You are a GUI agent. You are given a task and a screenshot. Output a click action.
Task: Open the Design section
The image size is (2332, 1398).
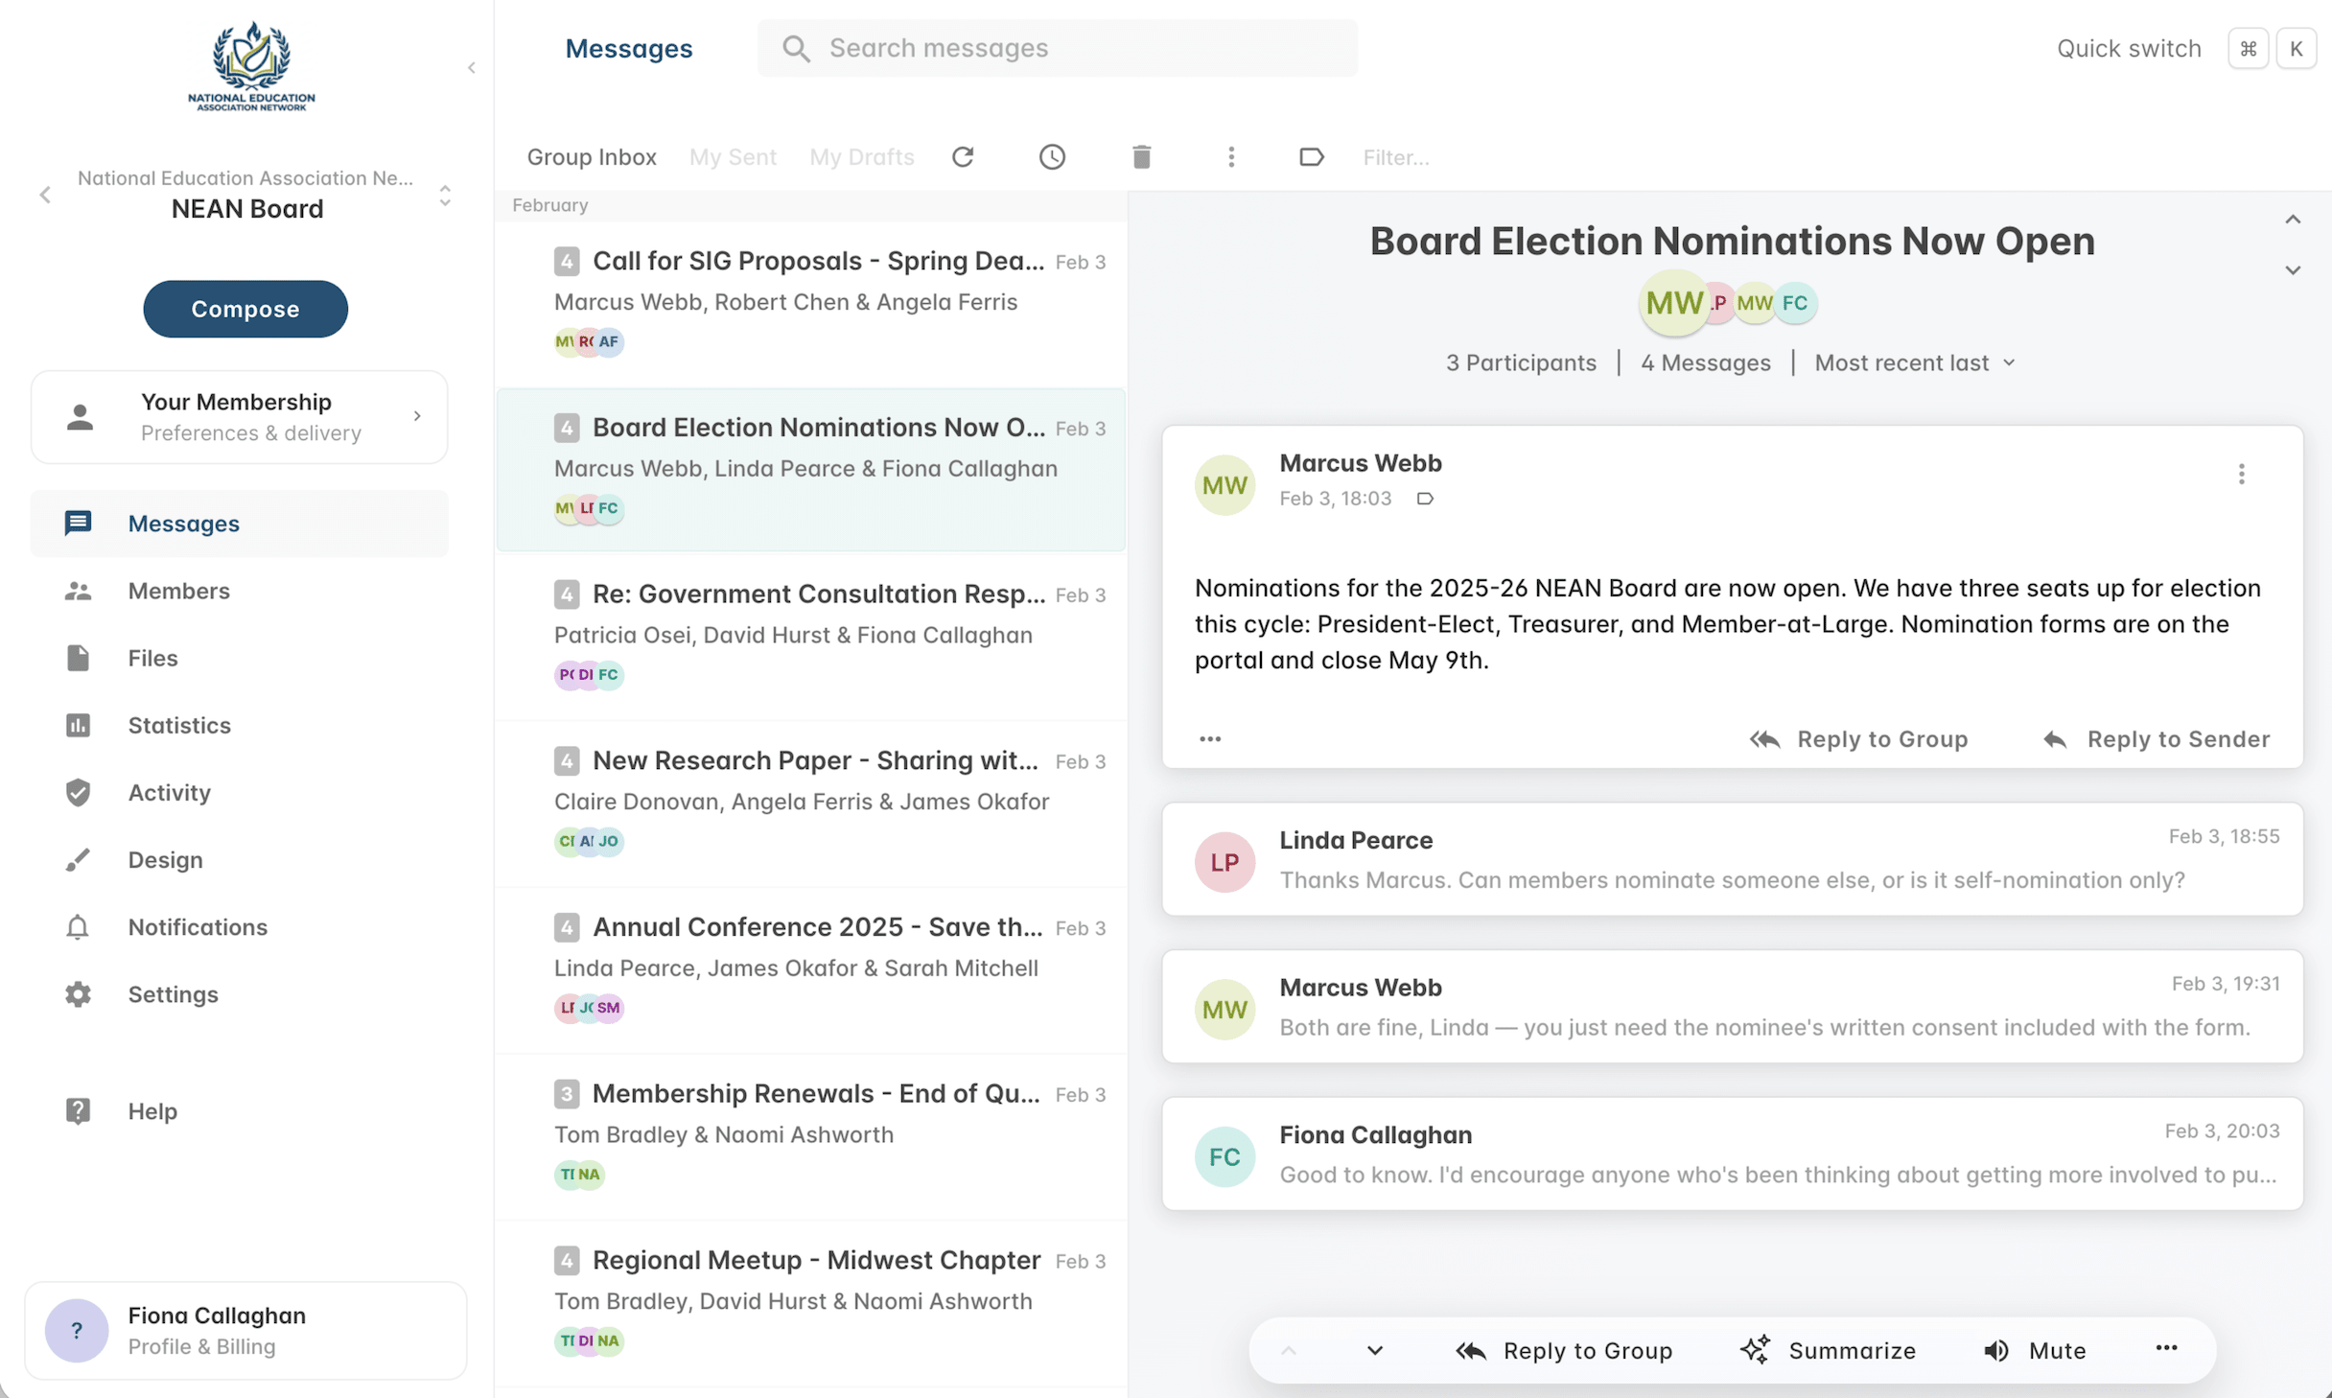pos(164,860)
